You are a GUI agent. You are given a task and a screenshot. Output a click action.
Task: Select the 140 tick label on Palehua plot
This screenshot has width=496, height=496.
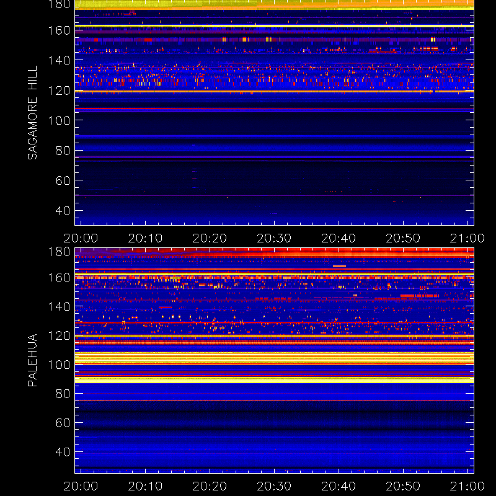[59, 306]
